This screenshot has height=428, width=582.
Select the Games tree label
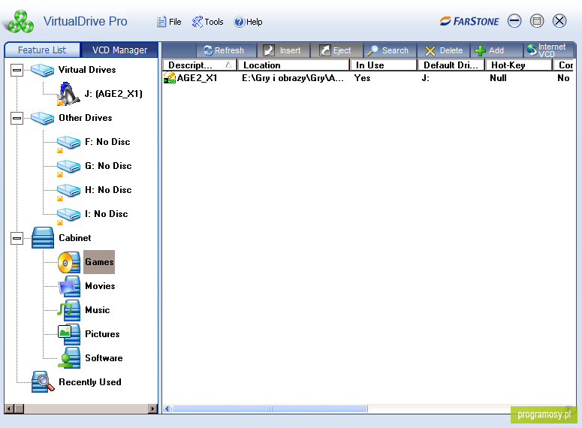[x=99, y=262]
